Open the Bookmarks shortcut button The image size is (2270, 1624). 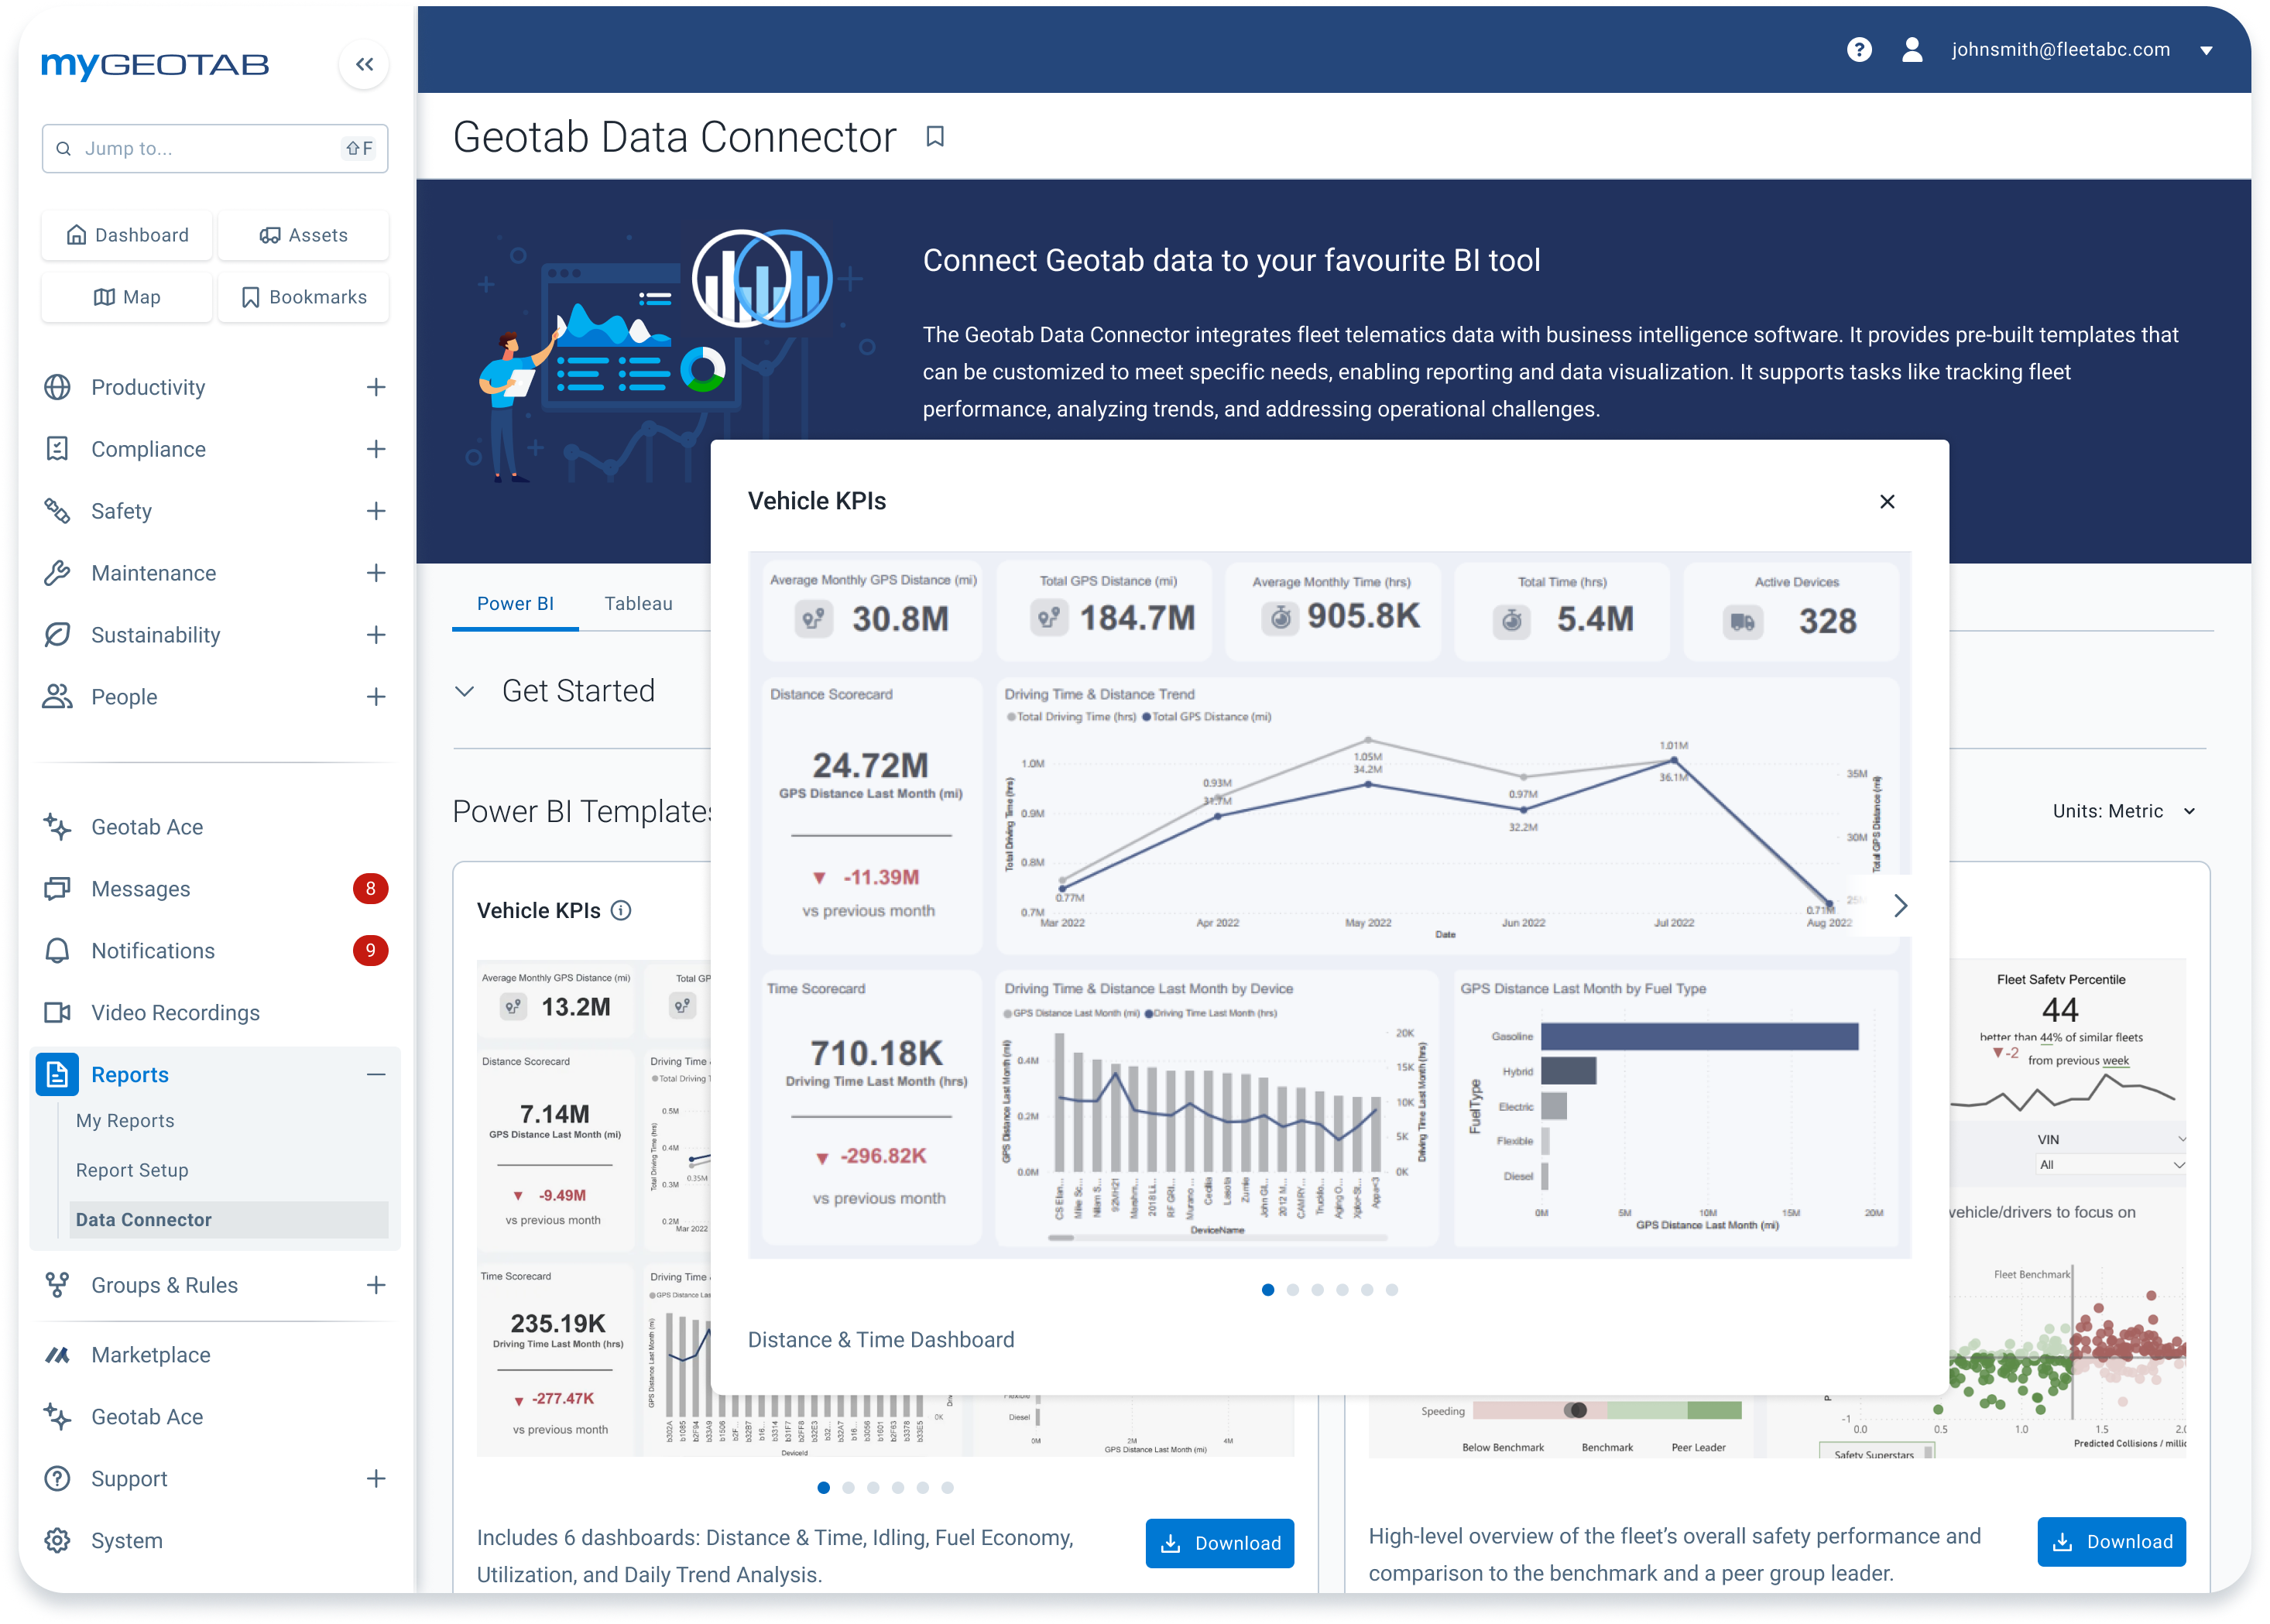tap(303, 297)
